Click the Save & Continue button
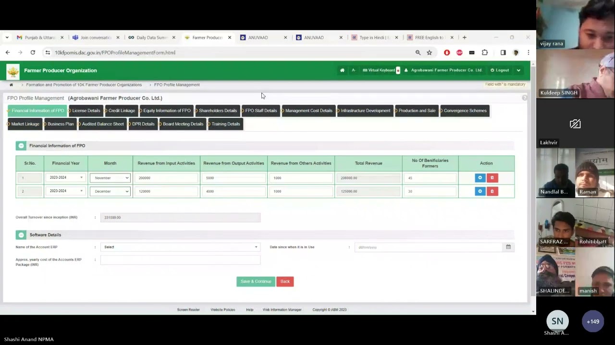This screenshot has height=345, width=615. coord(256,281)
